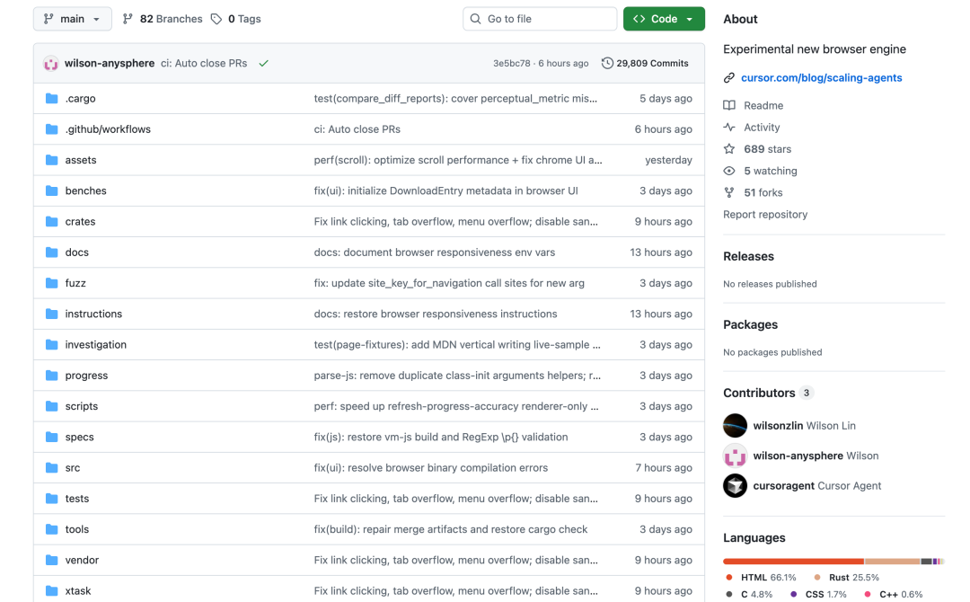Click the fork icon next to 51 forks
Viewport: 970px width, 602px height.
tap(729, 192)
